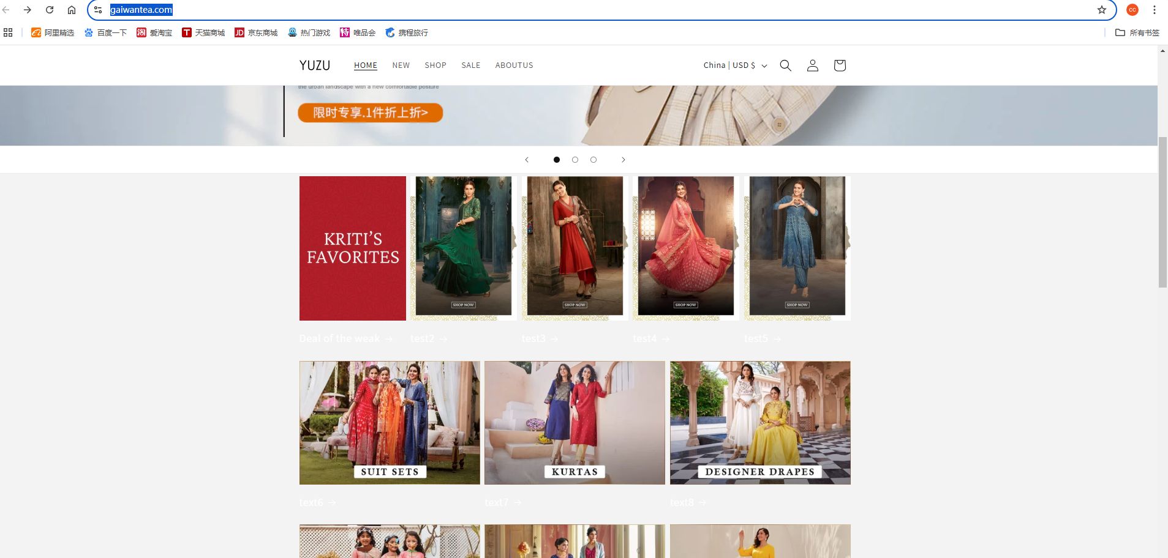
Task: Open SHOP navigation item
Action: 435,65
